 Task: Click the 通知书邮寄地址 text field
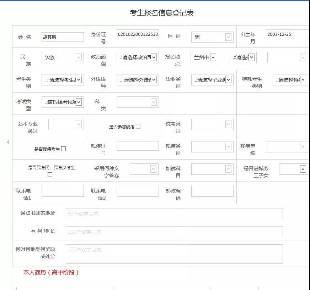pos(174,213)
